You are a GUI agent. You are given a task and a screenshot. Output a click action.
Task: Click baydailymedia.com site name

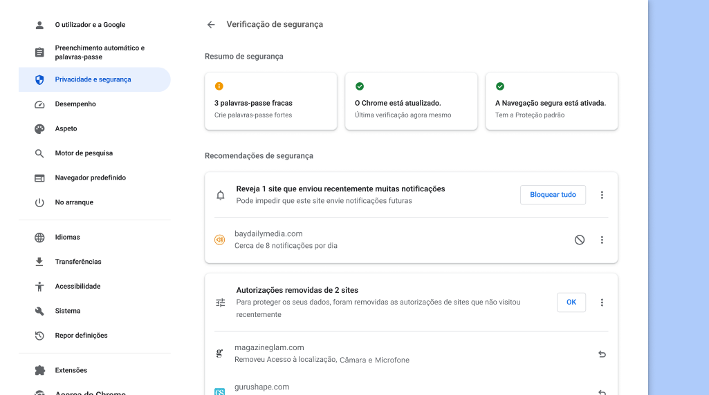coord(268,234)
